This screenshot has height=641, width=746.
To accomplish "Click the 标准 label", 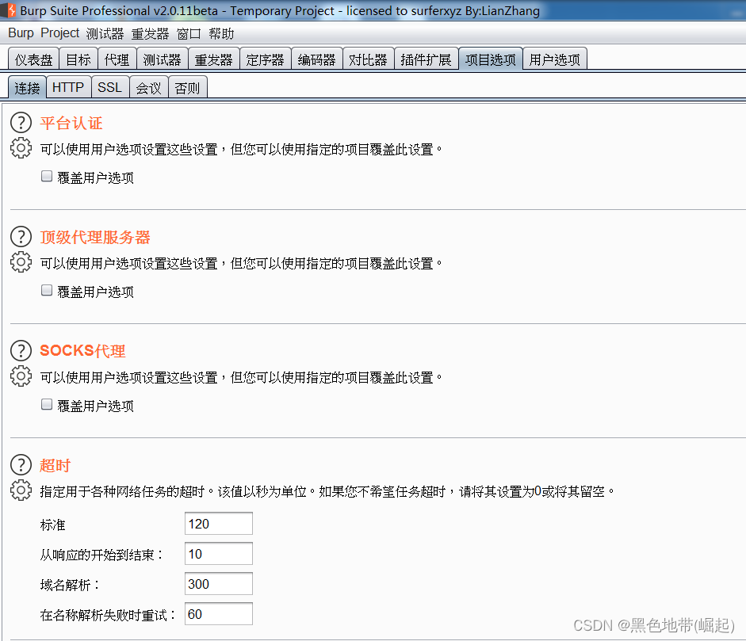I will tap(53, 525).
